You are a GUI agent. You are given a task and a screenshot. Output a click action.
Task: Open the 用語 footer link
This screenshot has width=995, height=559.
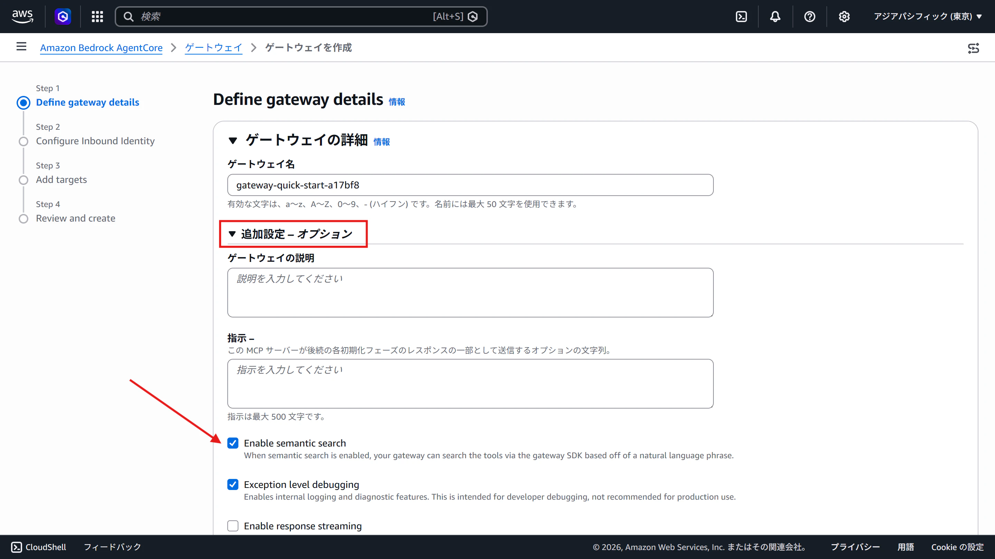tap(906, 547)
